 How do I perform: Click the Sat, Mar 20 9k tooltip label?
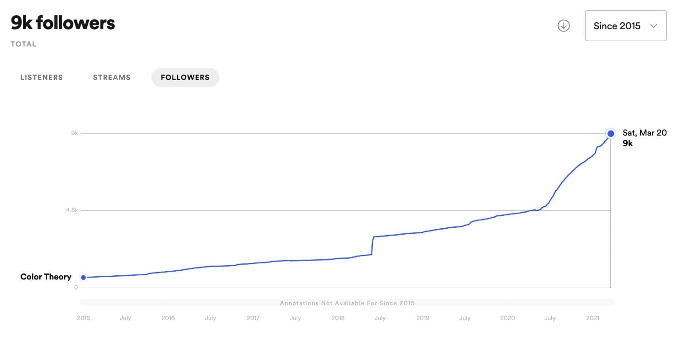(644, 138)
